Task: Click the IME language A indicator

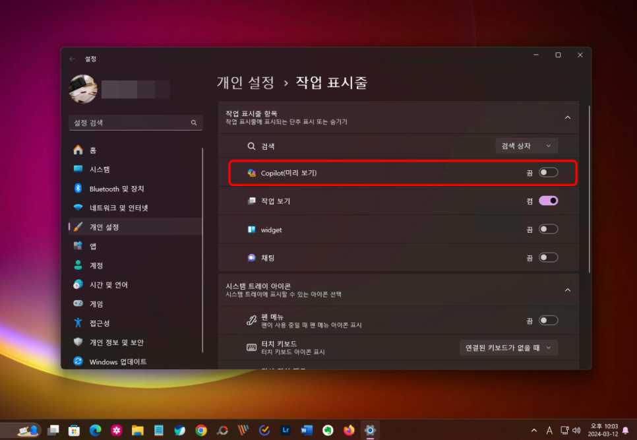Action: click(x=549, y=430)
